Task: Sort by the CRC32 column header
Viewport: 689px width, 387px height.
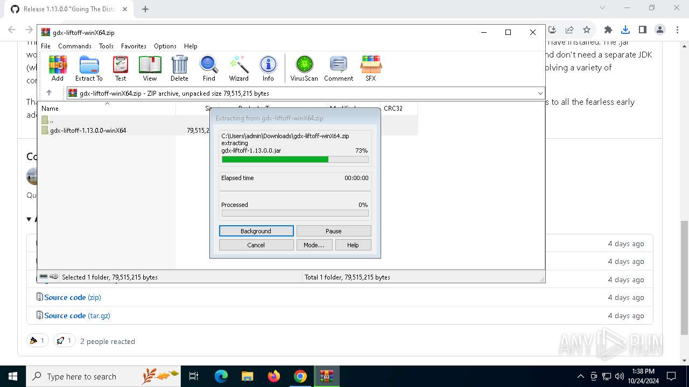Action: [x=399, y=108]
